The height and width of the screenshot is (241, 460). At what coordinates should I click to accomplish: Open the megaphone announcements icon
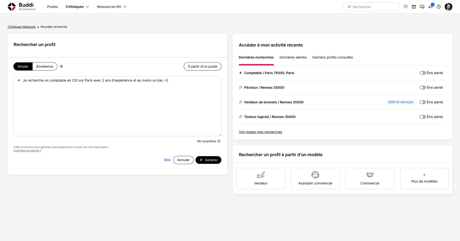tap(430, 7)
